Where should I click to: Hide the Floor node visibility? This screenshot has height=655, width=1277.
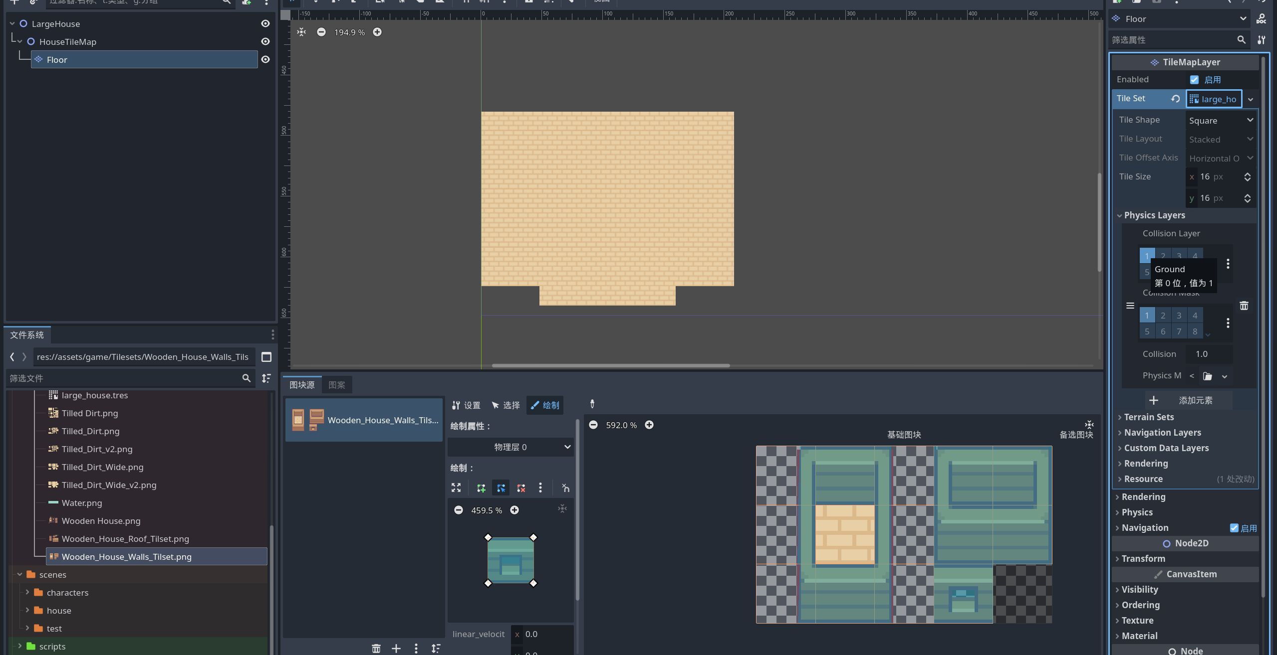[x=265, y=59]
